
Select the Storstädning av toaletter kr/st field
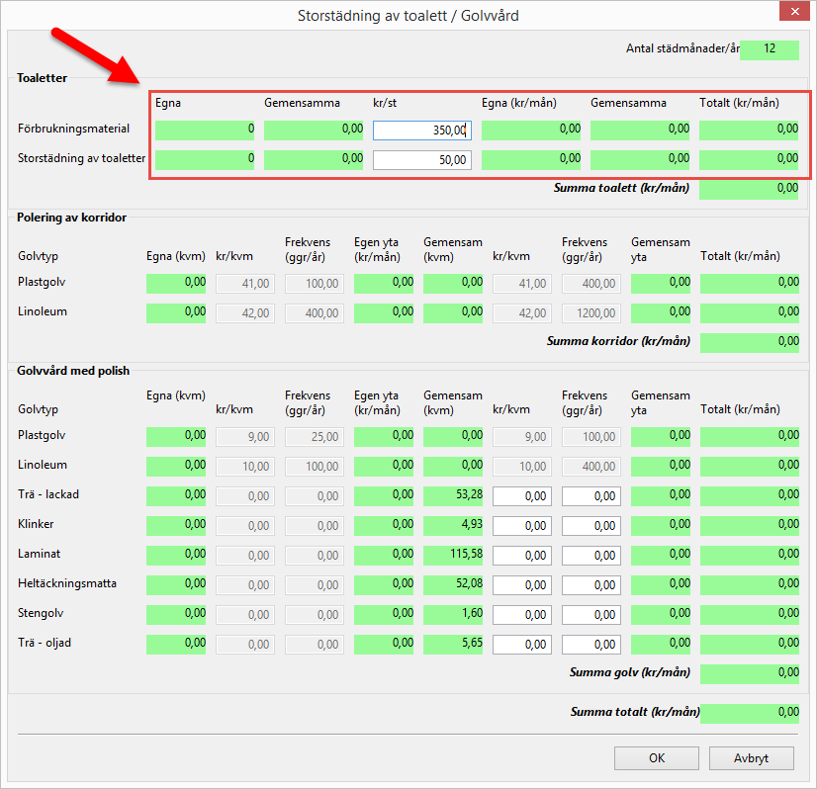click(422, 159)
